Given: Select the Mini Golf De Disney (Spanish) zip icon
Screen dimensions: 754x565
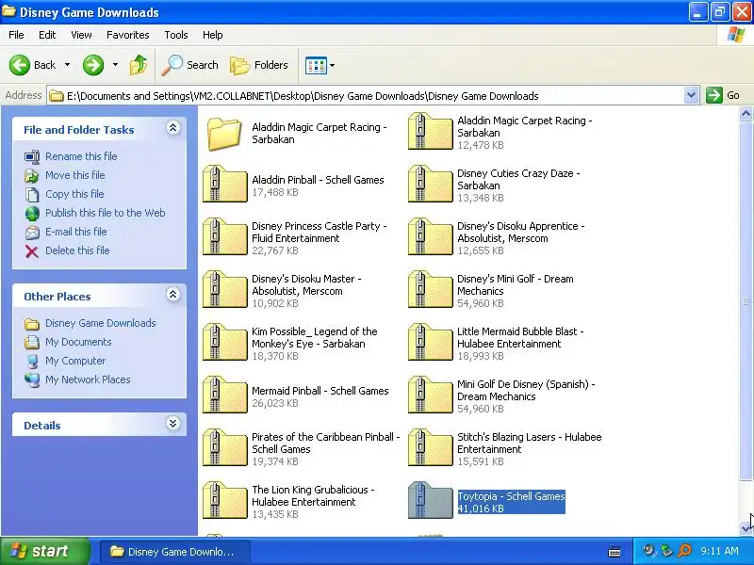Looking at the screenshot, I should 430,395.
